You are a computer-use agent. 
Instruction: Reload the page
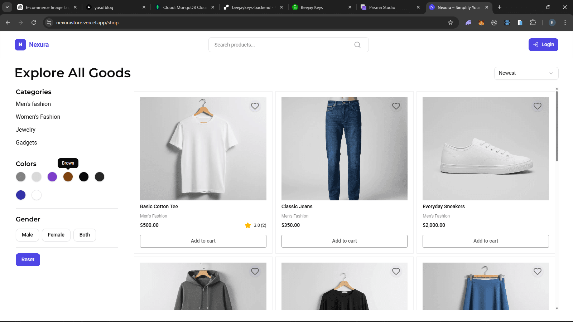tap(34, 23)
